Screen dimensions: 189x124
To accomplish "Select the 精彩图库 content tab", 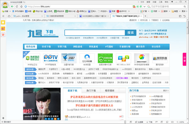I will tap(110, 91).
